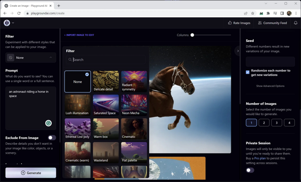Open new browser tab with plus
This screenshot has height=182, width=301.
click(59, 6)
